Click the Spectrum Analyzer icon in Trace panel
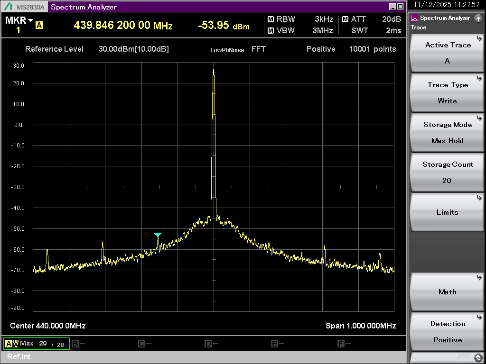The image size is (486, 364). pos(413,18)
